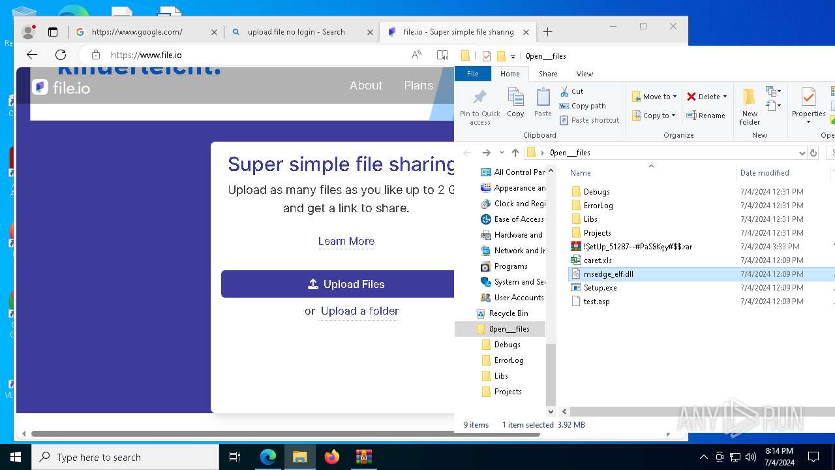Switch to the Share ribbon tab

548,74
